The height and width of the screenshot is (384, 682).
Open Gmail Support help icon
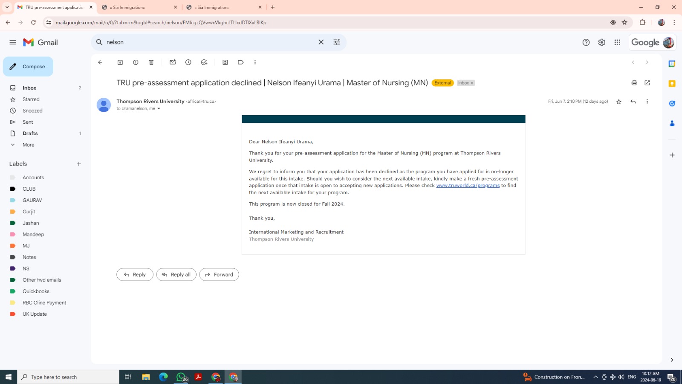[x=586, y=42]
